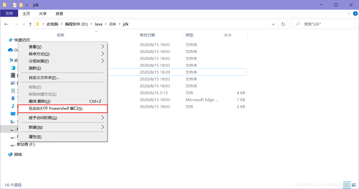Click 编程软件 (D:) in the breadcrumb
359x189 pixels.
[76, 24]
